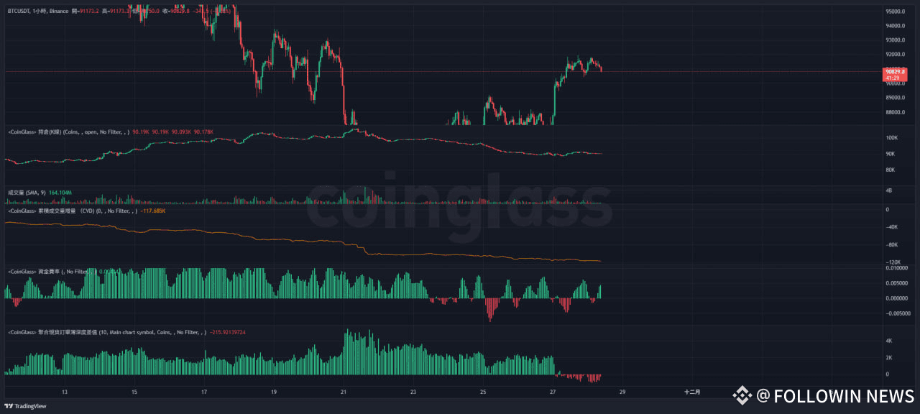
Task: Click the current price label 90829.8
Action: tap(896, 72)
